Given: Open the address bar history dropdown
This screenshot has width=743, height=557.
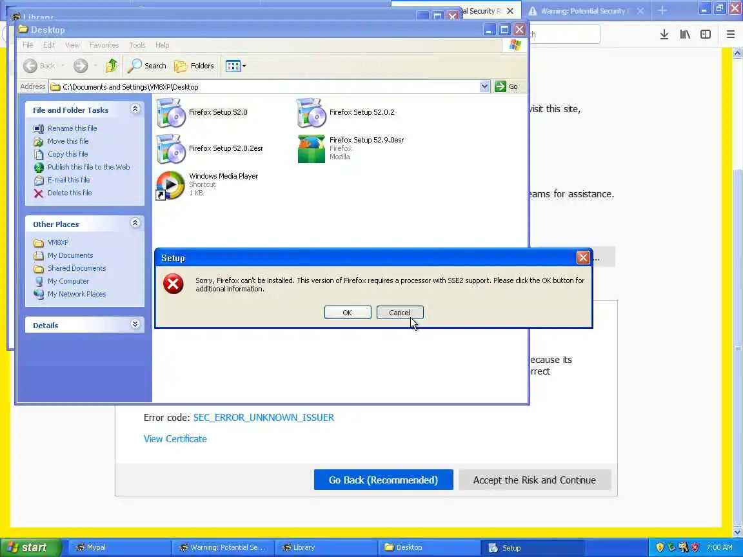Looking at the screenshot, I should pos(484,86).
